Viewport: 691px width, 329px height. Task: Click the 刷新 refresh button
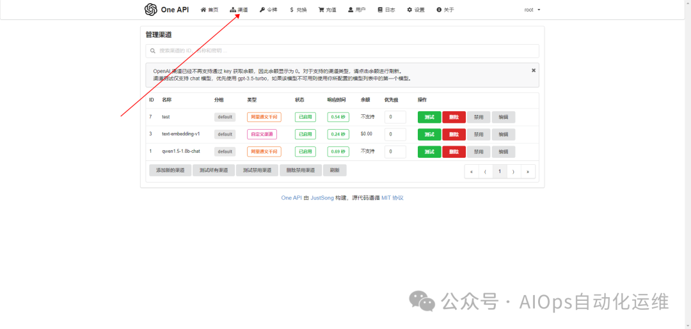pos(335,170)
